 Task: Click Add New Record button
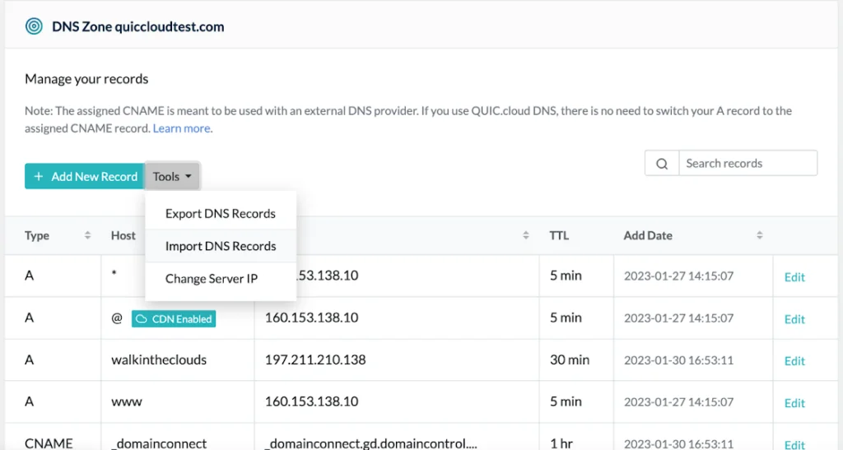click(85, 176)
